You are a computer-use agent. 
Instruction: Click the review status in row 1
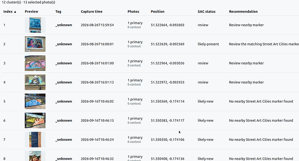tap(203, 25)
